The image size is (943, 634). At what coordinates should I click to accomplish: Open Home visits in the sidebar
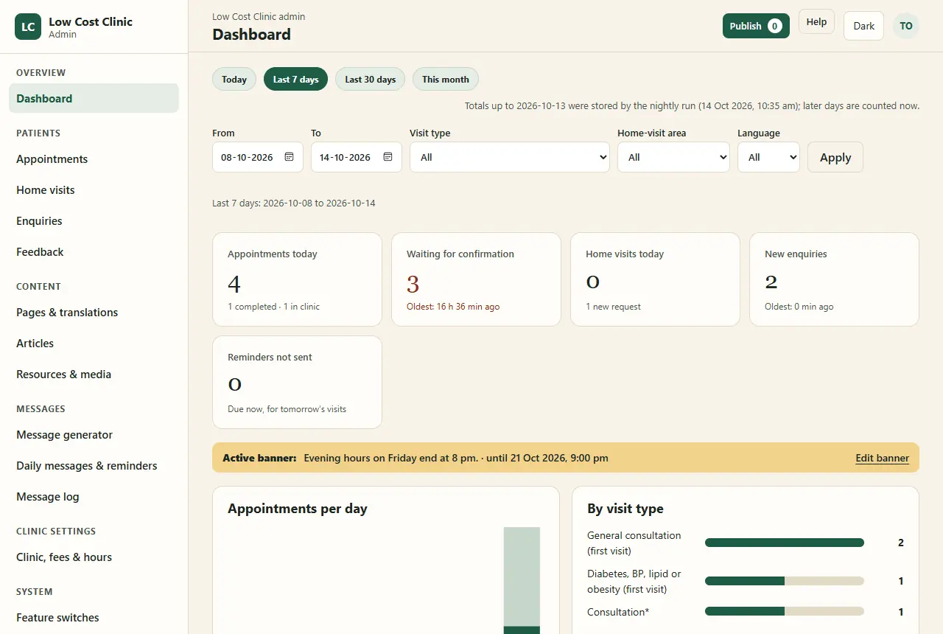click(x=94, y=189)
